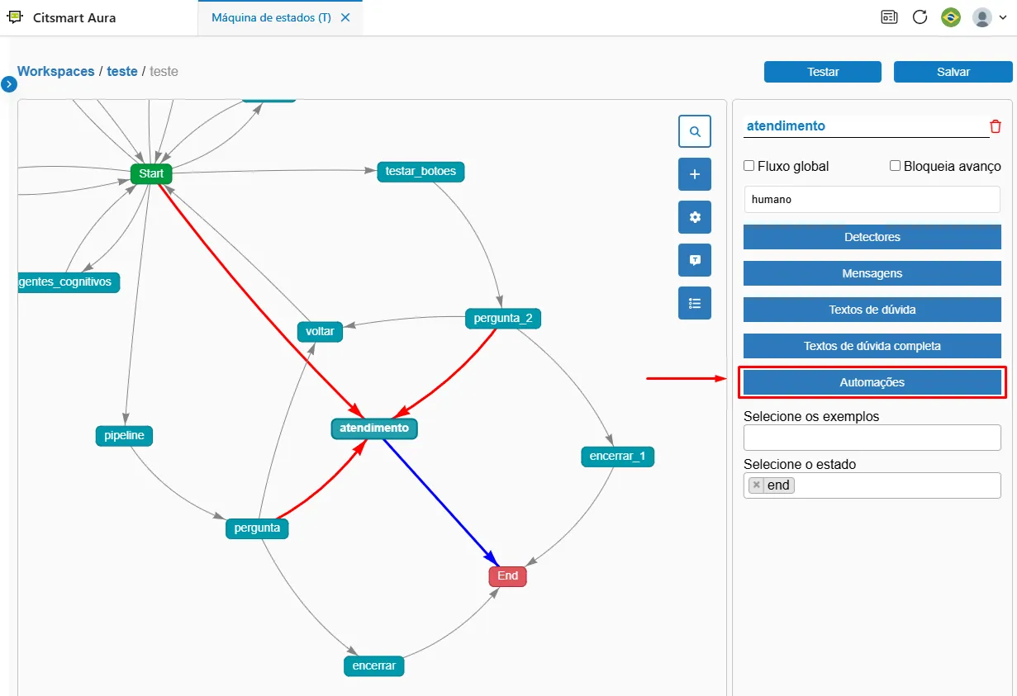Viewport: 1017px width, 696px height.
Task: Click the Bloqueia avanço label
Action: [x=953, y=166]
